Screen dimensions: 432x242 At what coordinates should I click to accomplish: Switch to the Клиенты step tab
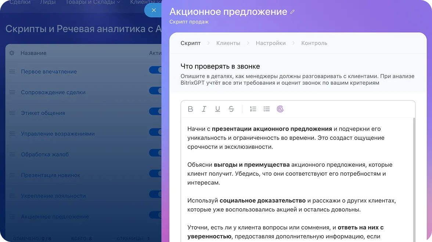tap(228, 43)
